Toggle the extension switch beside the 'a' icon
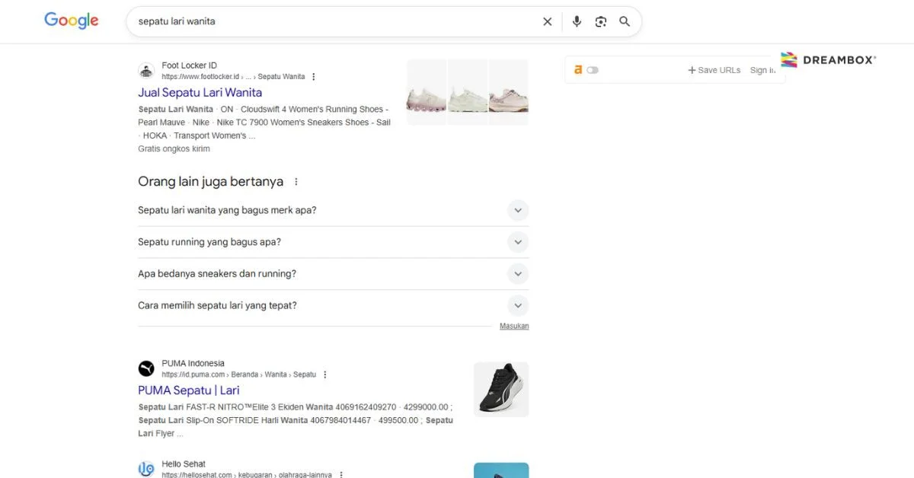 pyautogui.click(x=593, y=70)
